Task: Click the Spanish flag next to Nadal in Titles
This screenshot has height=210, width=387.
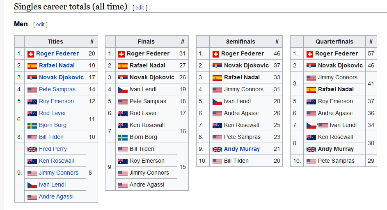Action: (32, 66)
